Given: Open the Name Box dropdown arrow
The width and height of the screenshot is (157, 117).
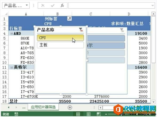Looking at the screenshot, I should click(27, 5).
